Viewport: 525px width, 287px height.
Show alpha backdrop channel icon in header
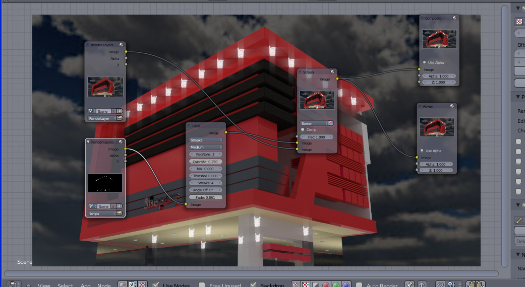316,284
